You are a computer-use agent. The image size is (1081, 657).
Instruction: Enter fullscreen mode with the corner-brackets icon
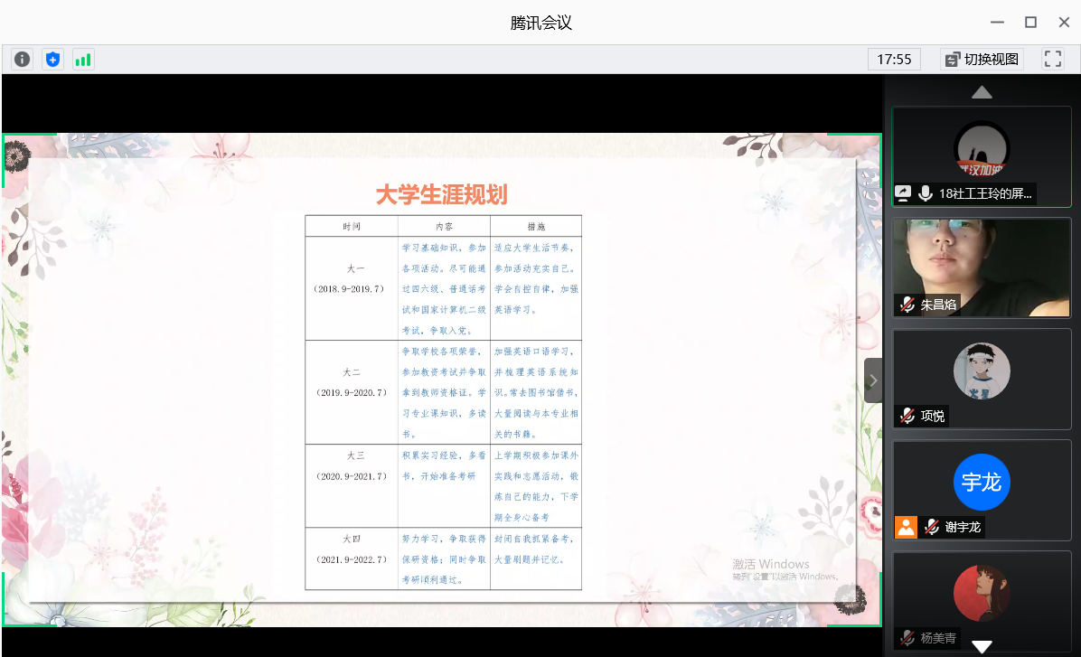[1052, 60]
